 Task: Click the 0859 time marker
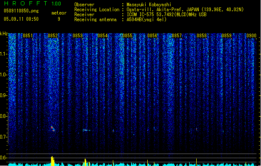(227, 36)
